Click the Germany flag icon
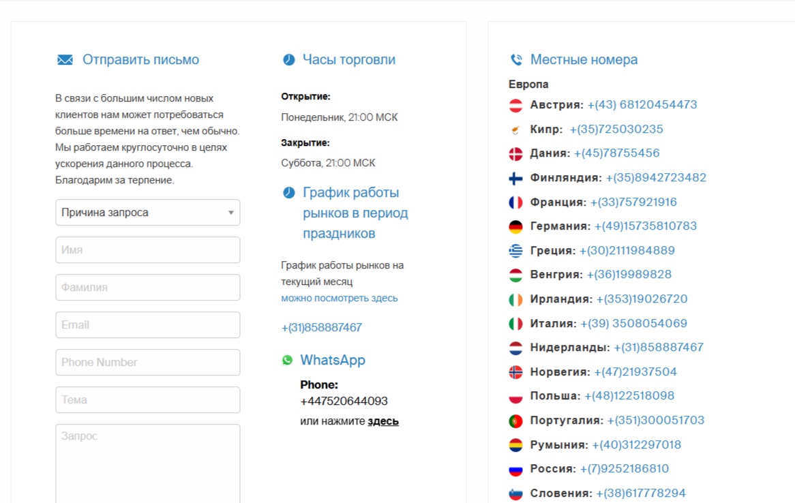This screenshot has width=795, height=503. click(515, 226)
